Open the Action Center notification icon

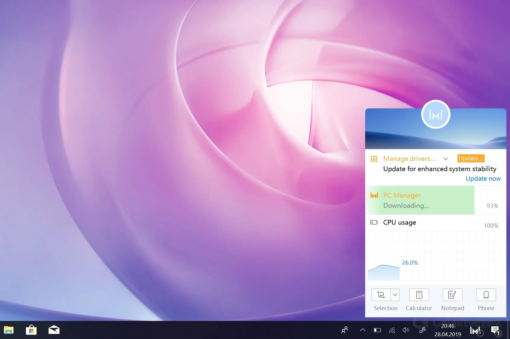pyautogui.click(x=496, y=331)
